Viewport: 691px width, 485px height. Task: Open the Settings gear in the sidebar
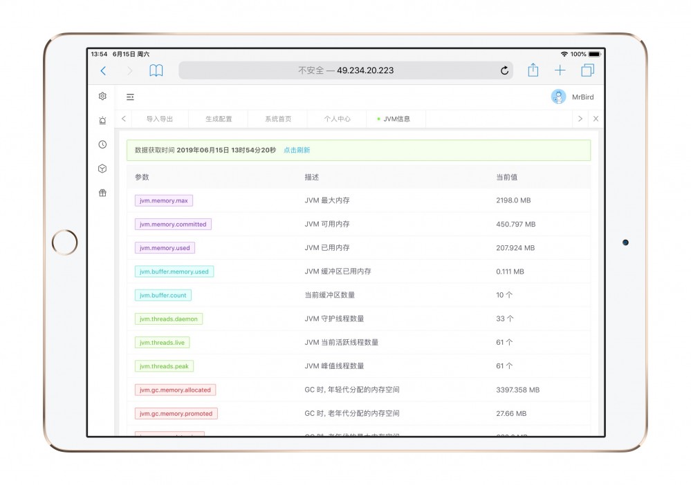[102, 96]
